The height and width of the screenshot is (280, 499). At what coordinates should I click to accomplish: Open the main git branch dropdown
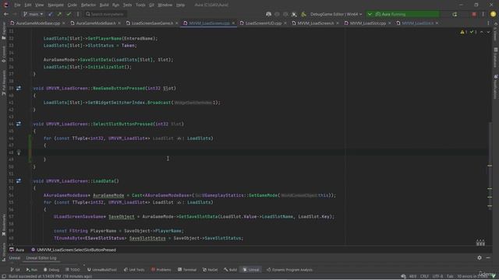tap(33, 14)
